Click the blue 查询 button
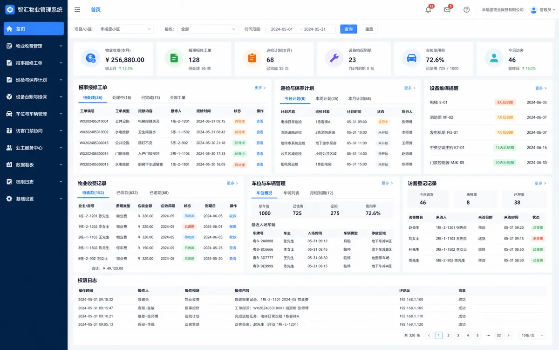This screenshot has width=559, height=350. pyautogui.click(x=348, y=29)
